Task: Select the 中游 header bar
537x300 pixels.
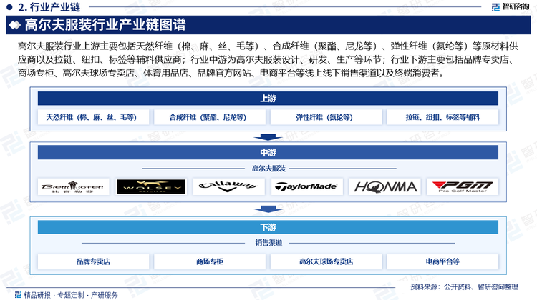Action: 268,152
